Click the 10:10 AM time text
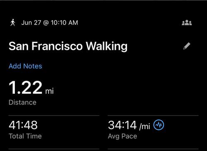207x151 pixels. 65,23
